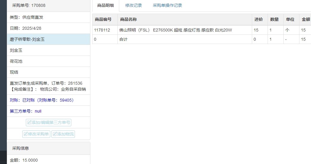The height and width of the screenshot is (164, 311).
Task: Select the 佛山照明 (FSL) product name cell
Action: pos(185,30)
